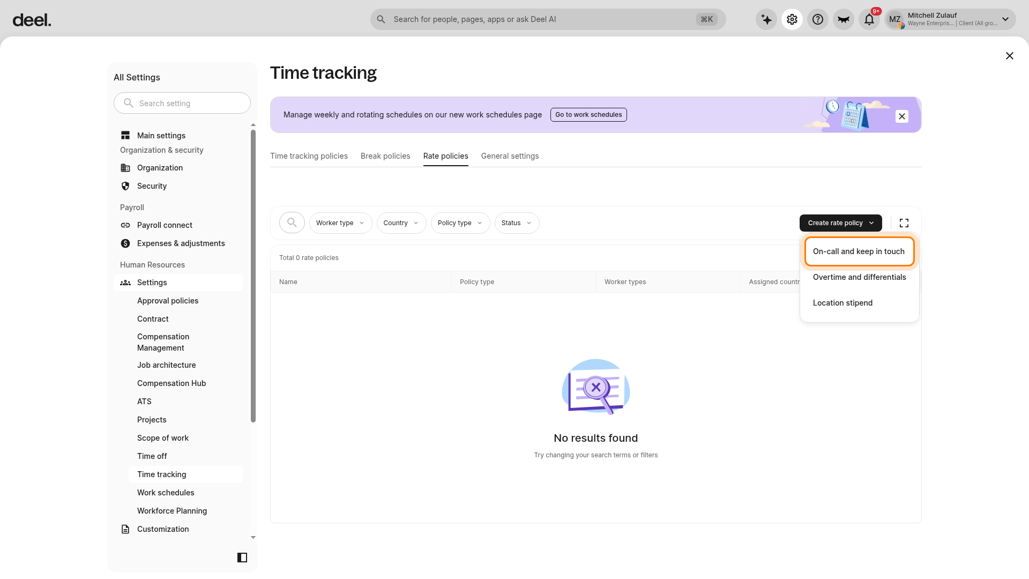Toggle fullscreen table view icon
The height and width of the screenshot is (579, 1029).
tap(904, 223)
